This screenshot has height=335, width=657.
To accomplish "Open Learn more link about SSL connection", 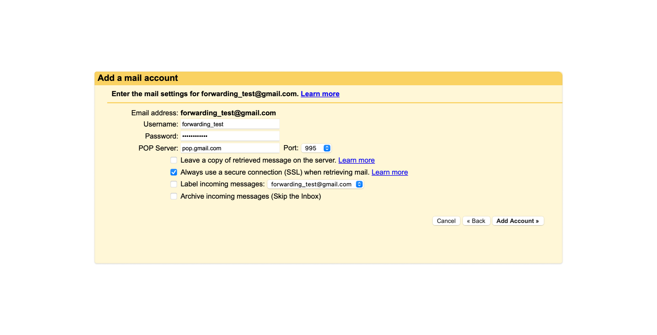I will click(x=389, y=172).
